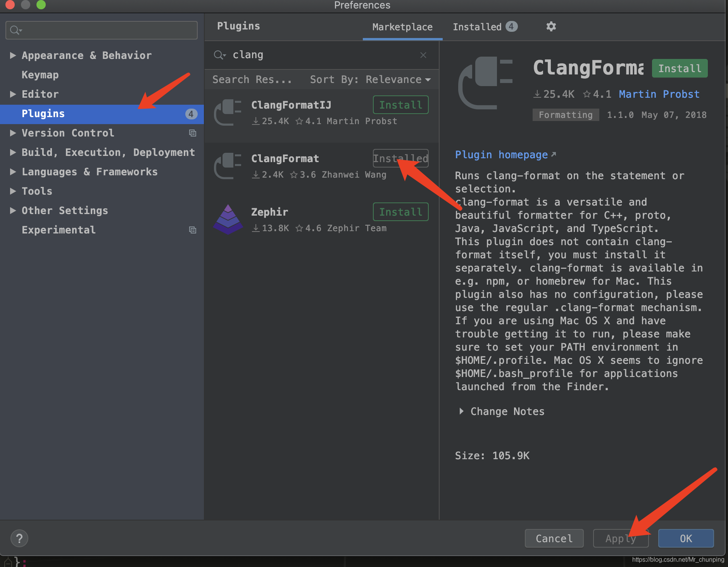The width and height of the screenshot is (728, 567).
Task: Install the Zephir plugin
Action: pos(400,212)
